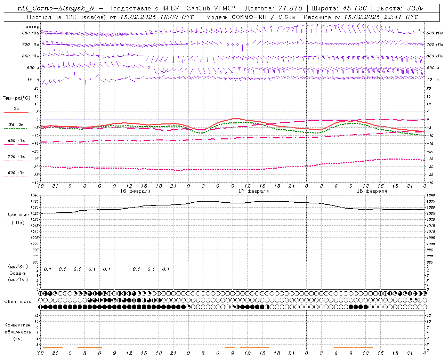Screen dimensions: 445x356
Task: Click the Рассчитано: 15.02.2025 22:41 UTC text
Action: [361, 17]
